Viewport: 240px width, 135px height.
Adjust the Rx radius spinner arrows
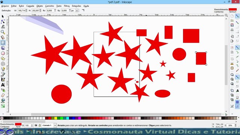click(x=55, y=10)
